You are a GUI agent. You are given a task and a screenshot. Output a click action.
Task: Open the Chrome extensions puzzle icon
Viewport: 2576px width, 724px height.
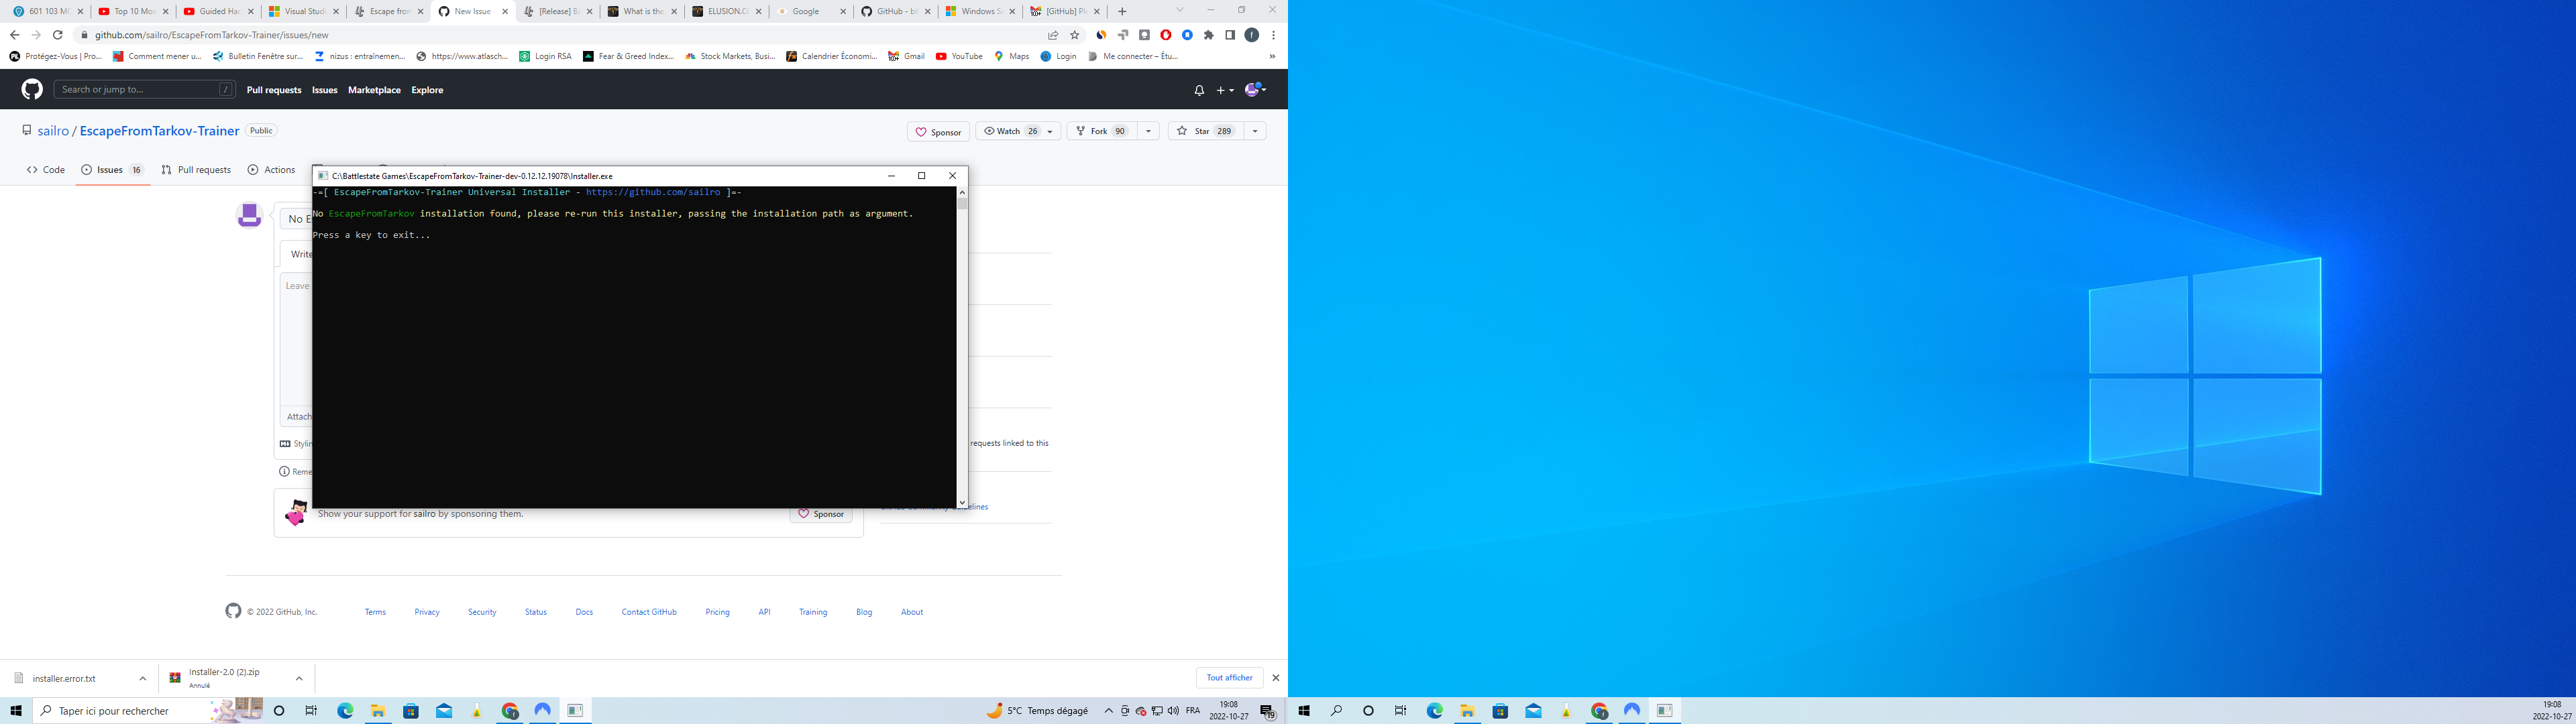[1208, 35]
